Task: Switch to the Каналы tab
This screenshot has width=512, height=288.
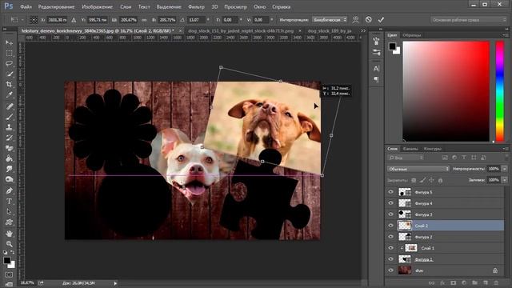Action: point(410,149)
